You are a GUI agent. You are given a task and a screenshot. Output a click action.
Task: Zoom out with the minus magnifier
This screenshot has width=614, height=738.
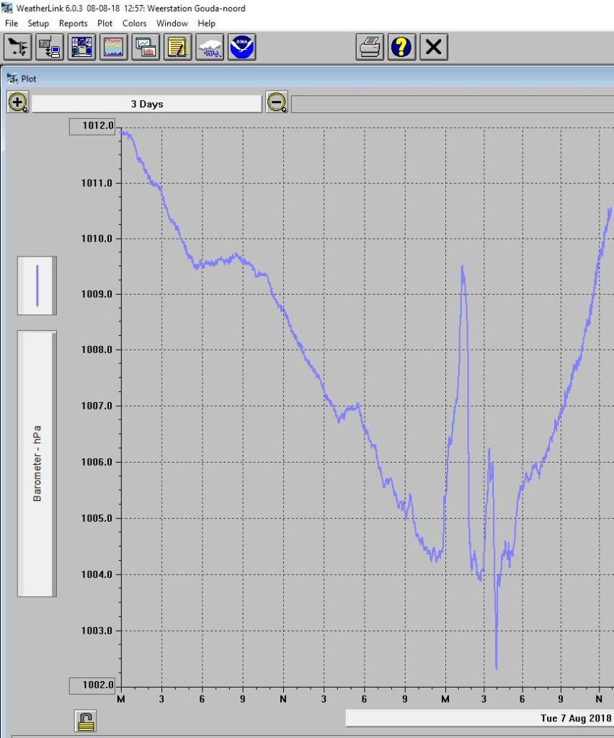[x=276, y=103]
